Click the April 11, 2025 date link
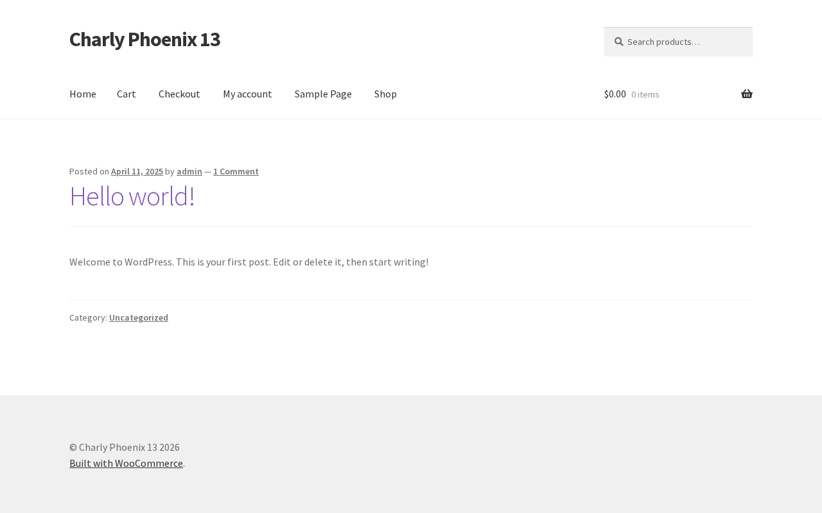822x513 pixels. click(137, 171)
